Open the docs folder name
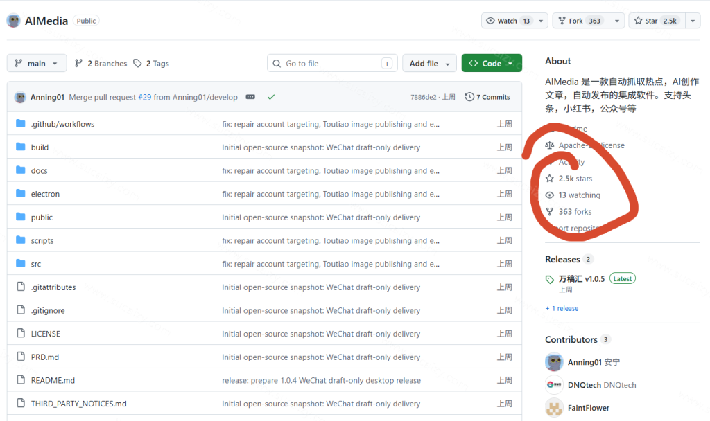Image resolution: width=710 pixels, height=421 pixels. [x=39, y=170]
